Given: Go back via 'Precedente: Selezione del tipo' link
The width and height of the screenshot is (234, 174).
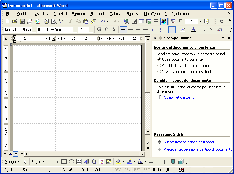Looking at the screenshot, I should tap(197, 149).
